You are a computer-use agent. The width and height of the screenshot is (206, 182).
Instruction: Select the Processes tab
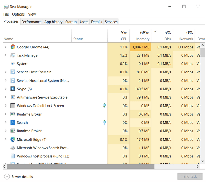click(x=11, y=21)
